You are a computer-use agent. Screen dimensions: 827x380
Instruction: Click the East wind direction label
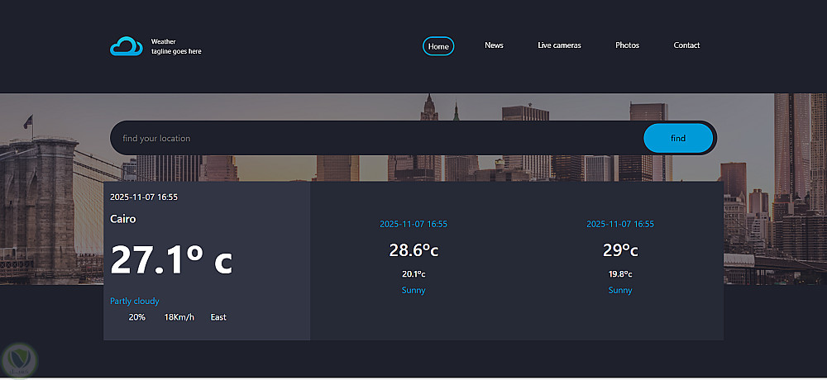coord(218,317)
